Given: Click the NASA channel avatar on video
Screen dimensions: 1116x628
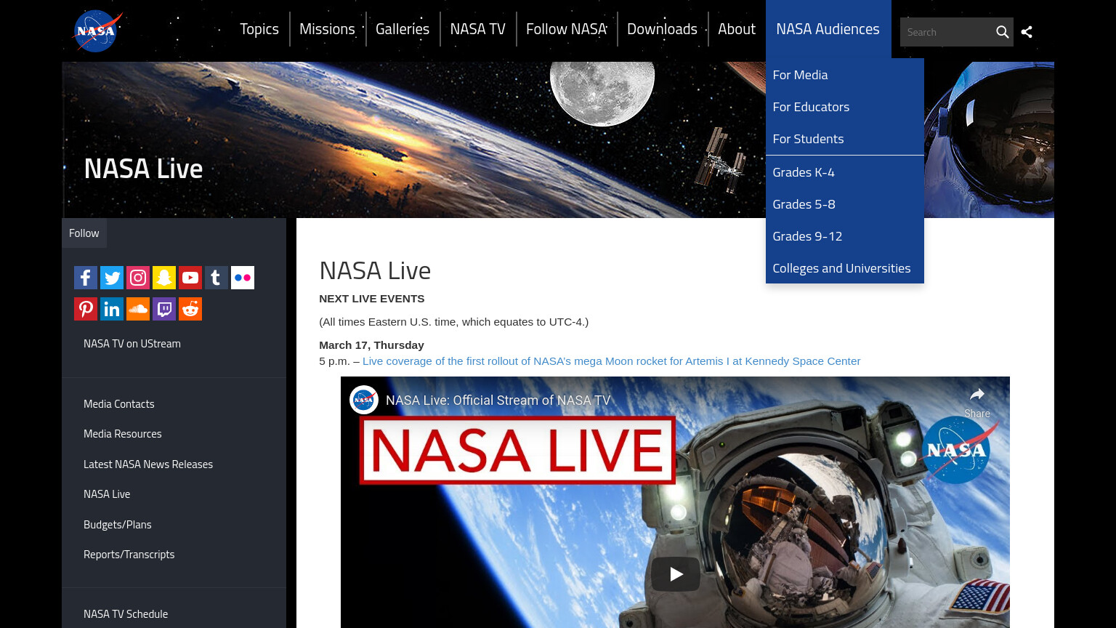Looking at the screenshot, I should 364,400.
